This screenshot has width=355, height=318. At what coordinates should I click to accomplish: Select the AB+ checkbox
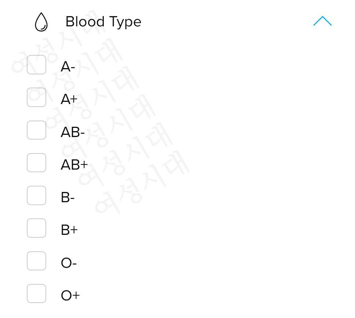coord(36,163)
